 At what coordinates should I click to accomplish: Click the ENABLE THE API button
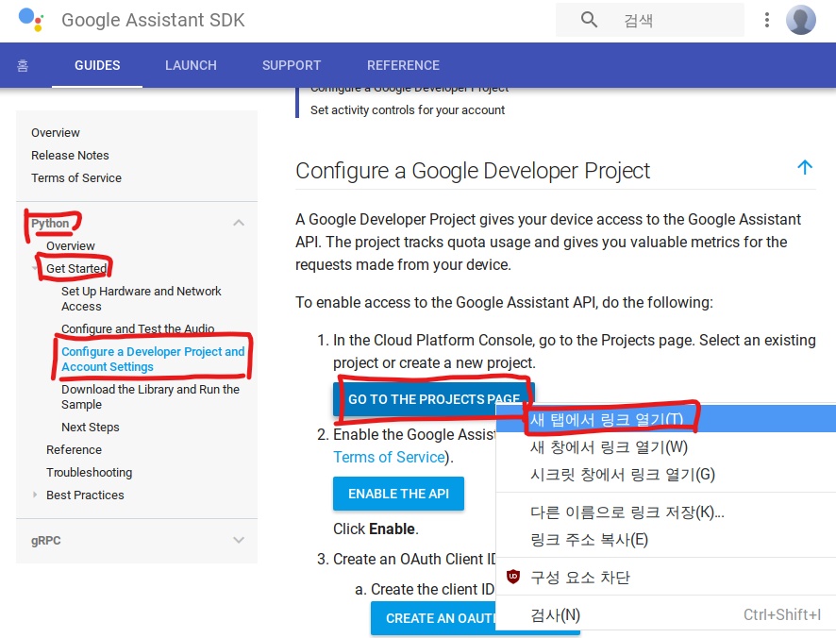click(x=398, y=494)
